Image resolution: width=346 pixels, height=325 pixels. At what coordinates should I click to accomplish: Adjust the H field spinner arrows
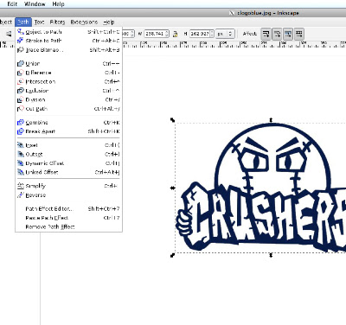(212, 34)
